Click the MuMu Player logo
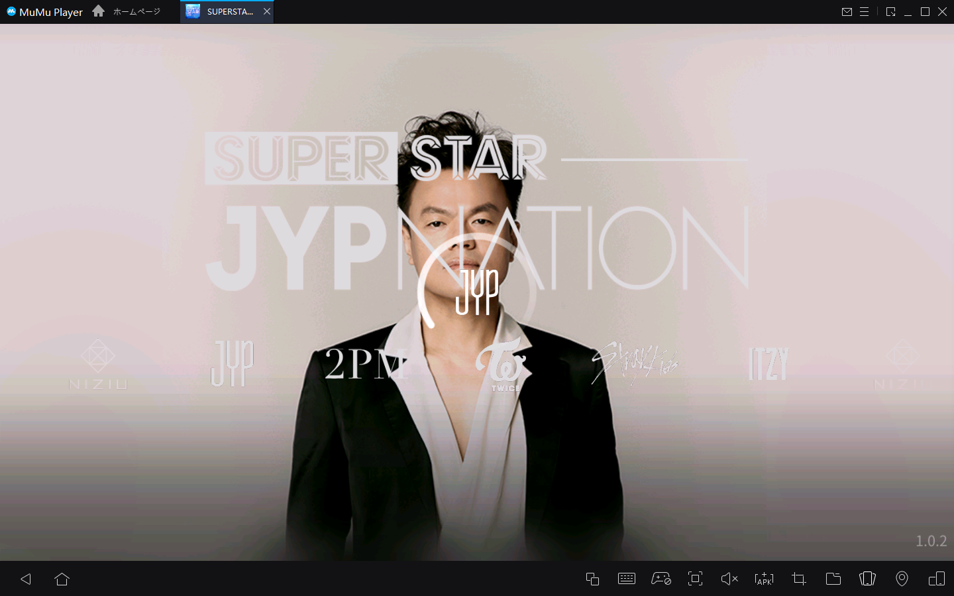The image size is (954, 596). 44,12
